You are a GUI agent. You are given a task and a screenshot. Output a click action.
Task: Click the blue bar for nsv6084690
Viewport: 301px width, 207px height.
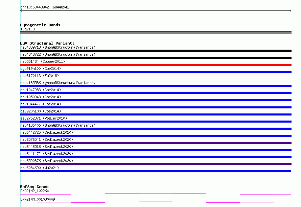[x=156, y=171]
